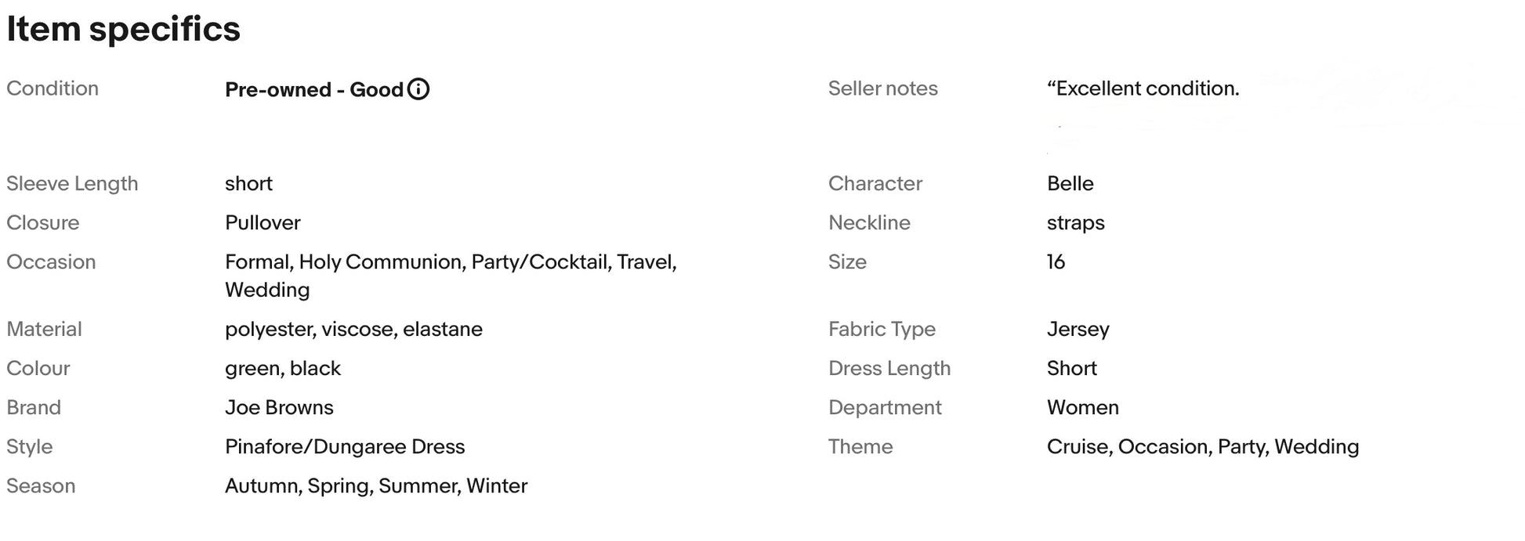Click the Cruise, Occasion, Party, Wedding theme value
This screenshot has width=1525, height=541.
point(1202,446)
